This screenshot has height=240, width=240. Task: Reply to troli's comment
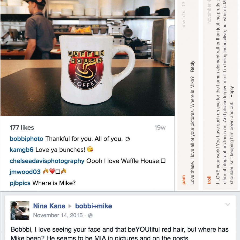232,92
